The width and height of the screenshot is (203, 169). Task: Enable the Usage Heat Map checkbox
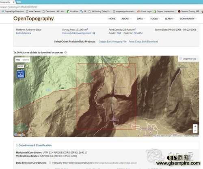click(x=180, y=58)
